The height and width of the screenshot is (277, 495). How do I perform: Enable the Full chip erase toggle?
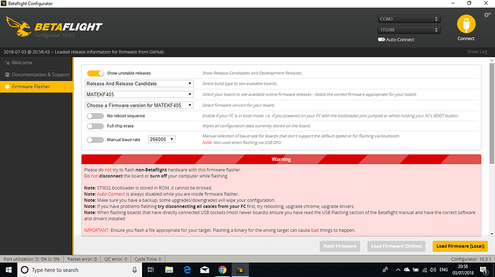coord(95,126)
